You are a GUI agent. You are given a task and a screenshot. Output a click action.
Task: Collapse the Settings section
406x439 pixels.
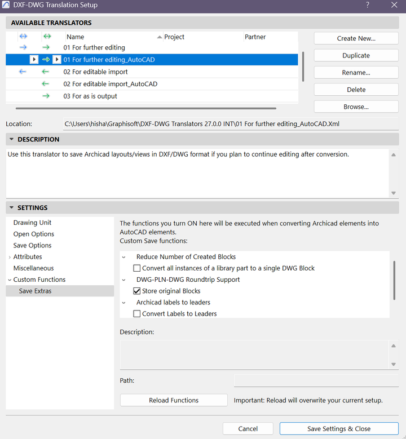[11, 208]
